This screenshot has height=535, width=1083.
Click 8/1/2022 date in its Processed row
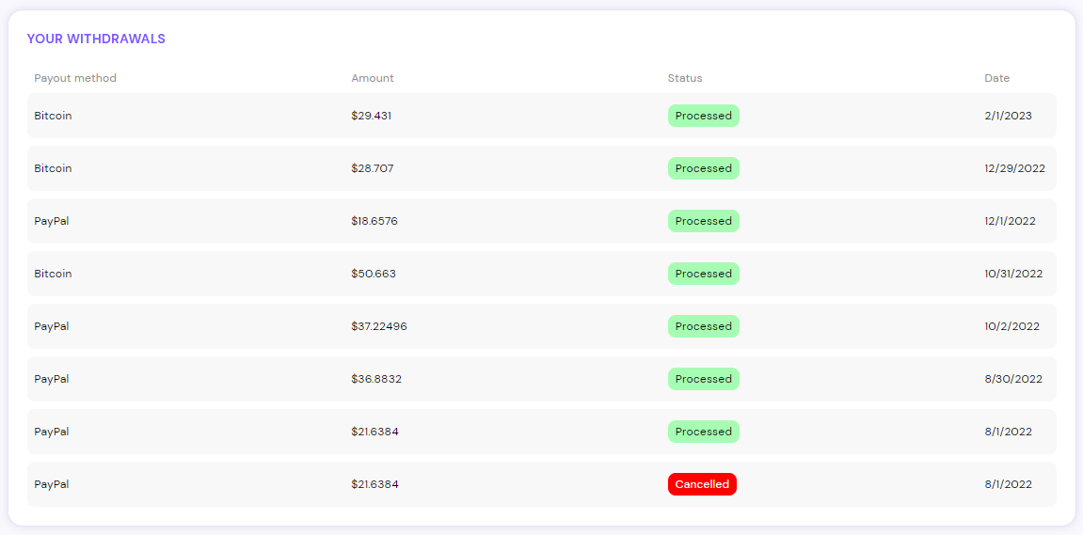click(x=1008, y=432)
